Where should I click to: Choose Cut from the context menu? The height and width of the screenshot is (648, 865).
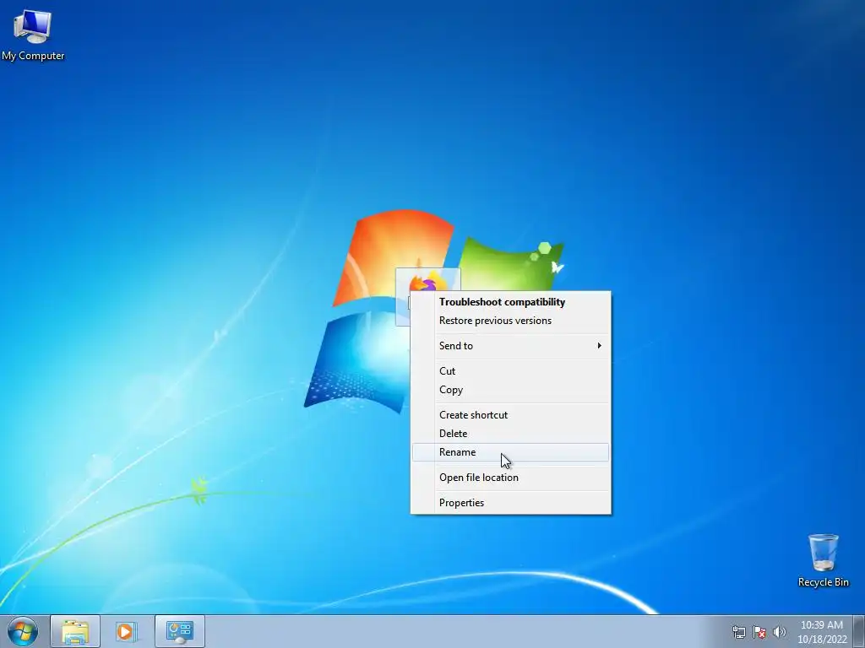(511, 371)
